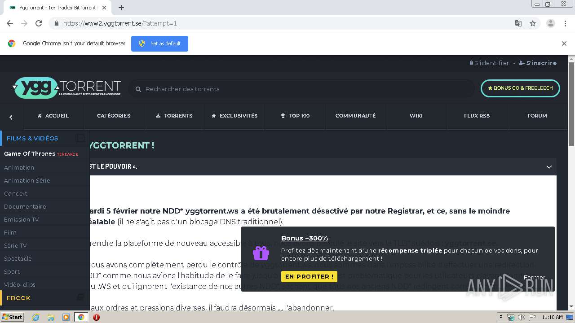Open the Top 100 menu item

click(x=295, y=116)
